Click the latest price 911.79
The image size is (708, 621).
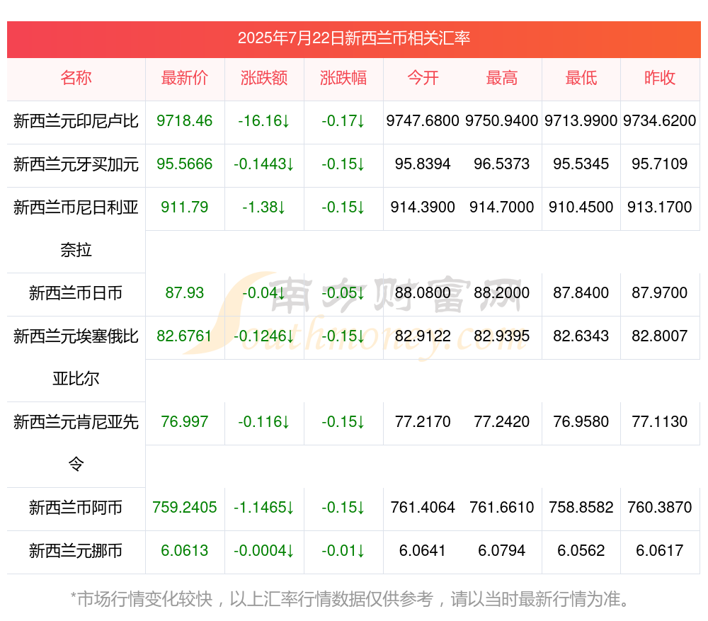pyautogui.click(x=185, y=207)
